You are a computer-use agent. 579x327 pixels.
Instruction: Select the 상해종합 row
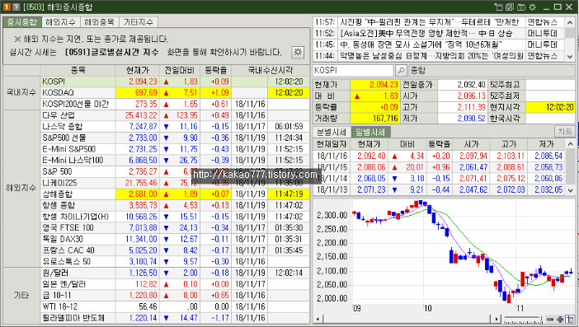tap(175, 194)
